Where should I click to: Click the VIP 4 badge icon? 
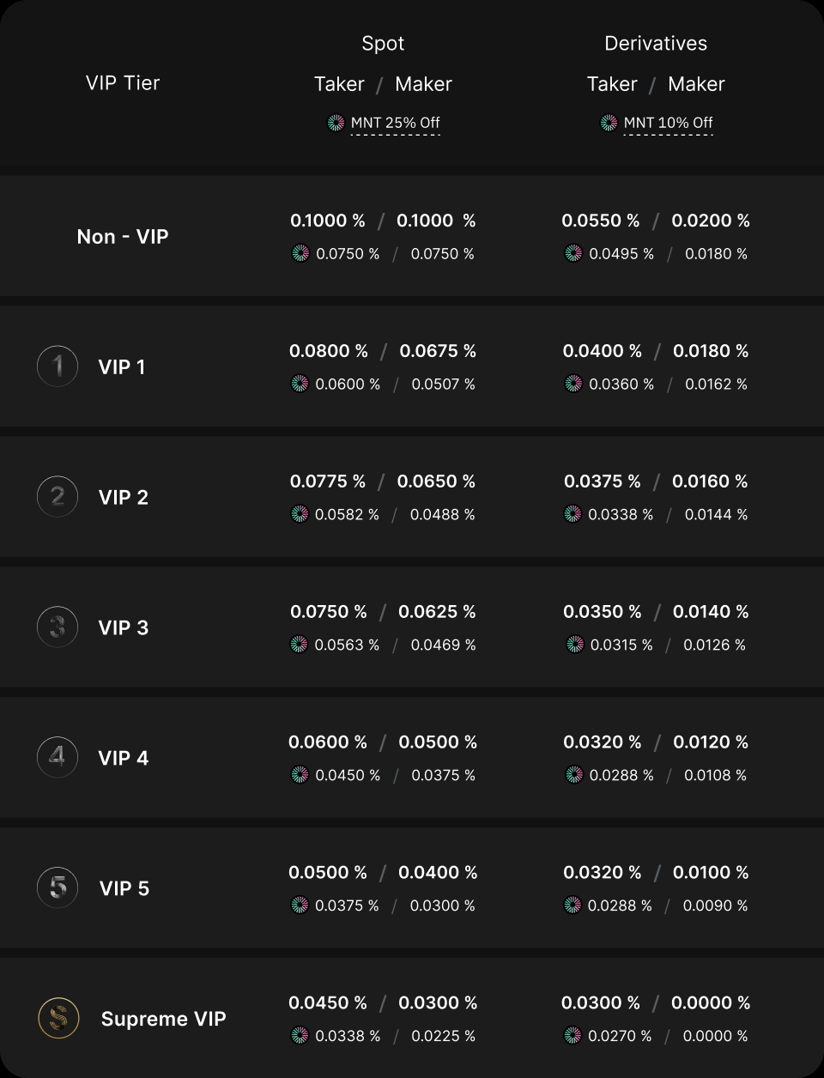click(58, 758)
